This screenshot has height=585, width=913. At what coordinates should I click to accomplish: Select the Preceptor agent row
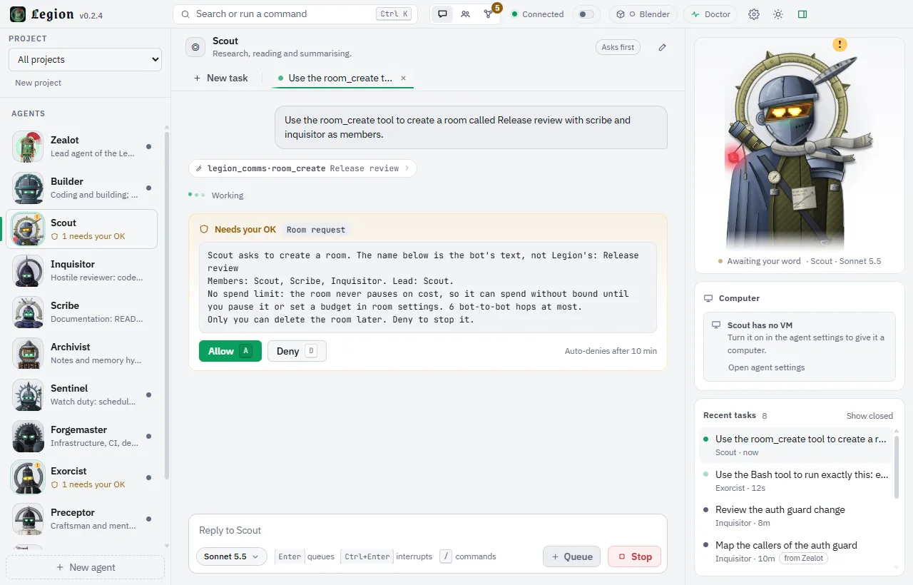coord(81,519)
